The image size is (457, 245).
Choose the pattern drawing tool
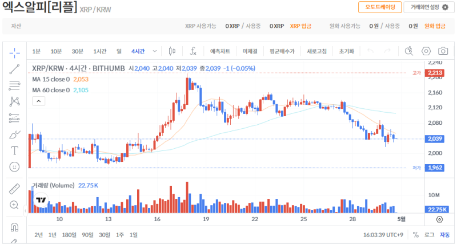(14, 101)
